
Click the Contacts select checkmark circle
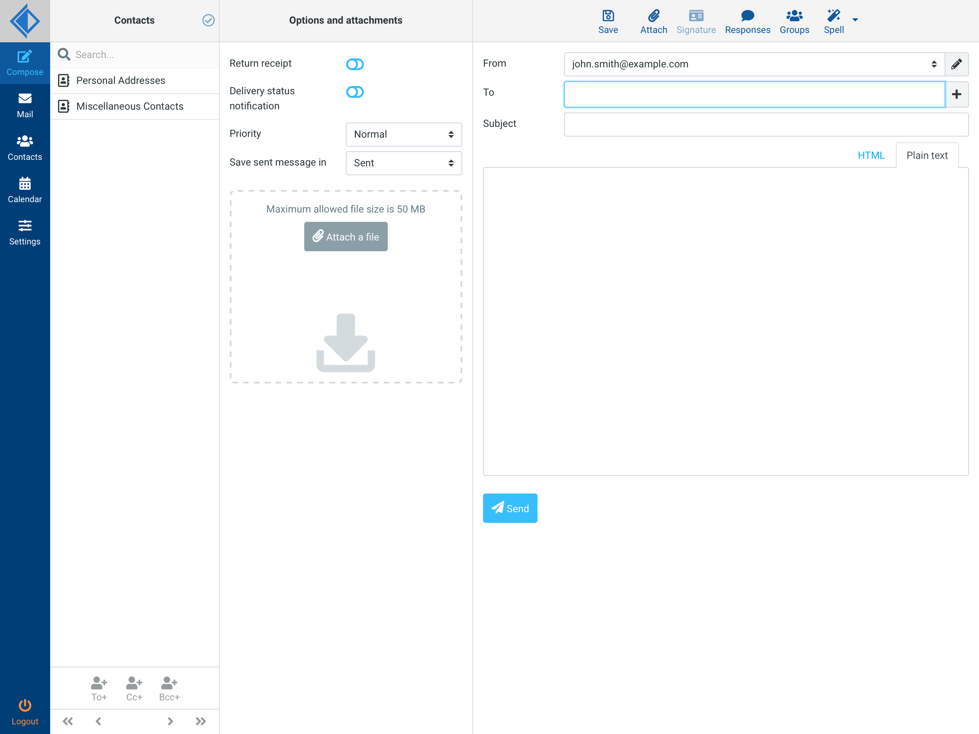pos(209,20)
